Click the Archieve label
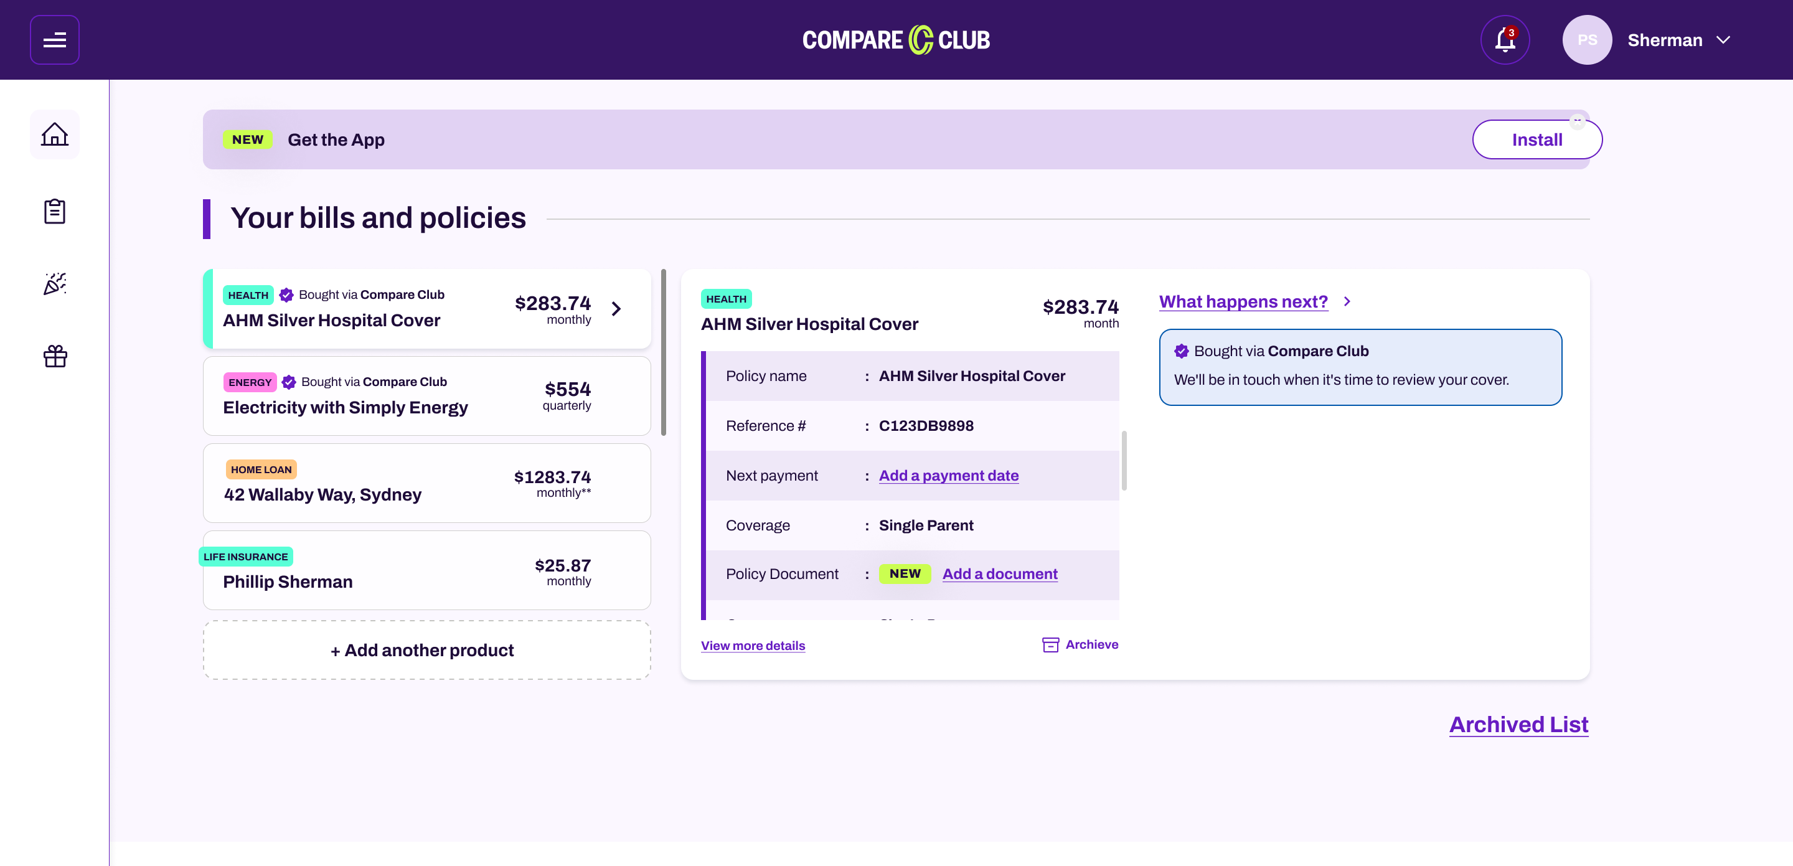Screen dimensions: 1793x866 coord(1091,644)
